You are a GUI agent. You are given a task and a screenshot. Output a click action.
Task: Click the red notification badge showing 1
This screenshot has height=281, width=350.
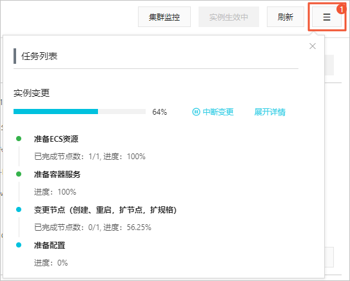[x=341, y=10]
